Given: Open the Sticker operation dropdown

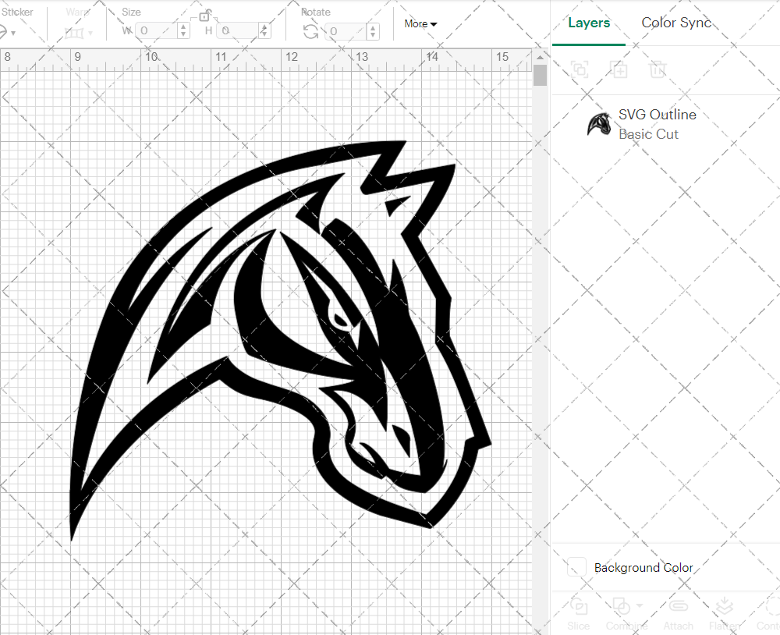Looking at the screenshot, I should (x=13, y=31).
